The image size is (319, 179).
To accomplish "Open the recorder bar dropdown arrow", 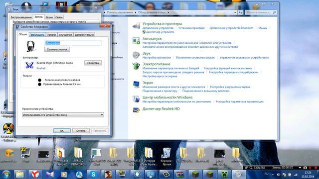I will (x=300, y=168).
